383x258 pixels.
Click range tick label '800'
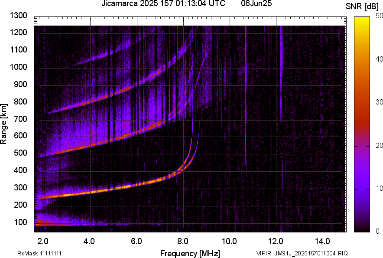coord(20,101)
